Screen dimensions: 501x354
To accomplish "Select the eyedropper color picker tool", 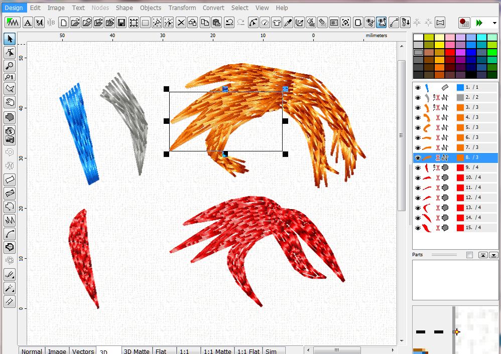I will pos(288,23).
